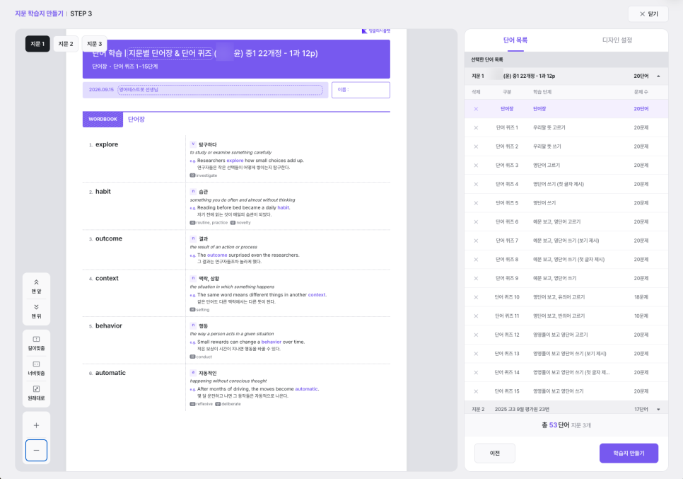This screenshot has width=683, height=479.
Task: Click the 이름 name input field
Action: click(361, 90)
